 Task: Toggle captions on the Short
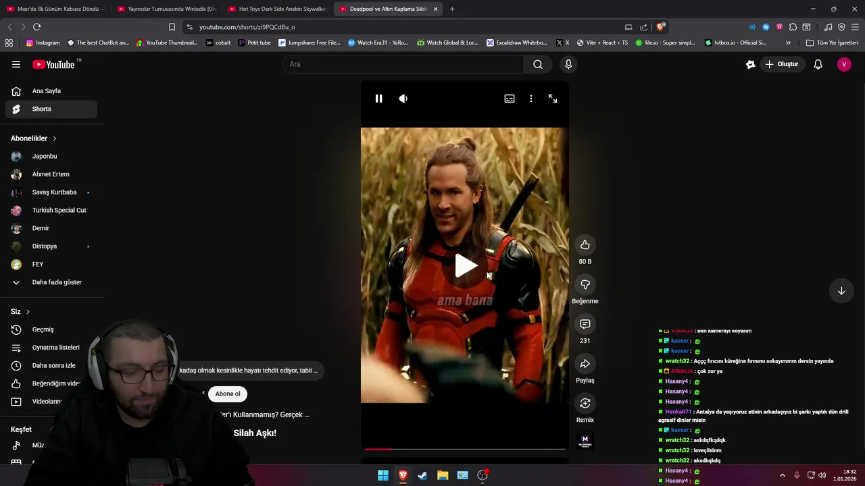510,99
